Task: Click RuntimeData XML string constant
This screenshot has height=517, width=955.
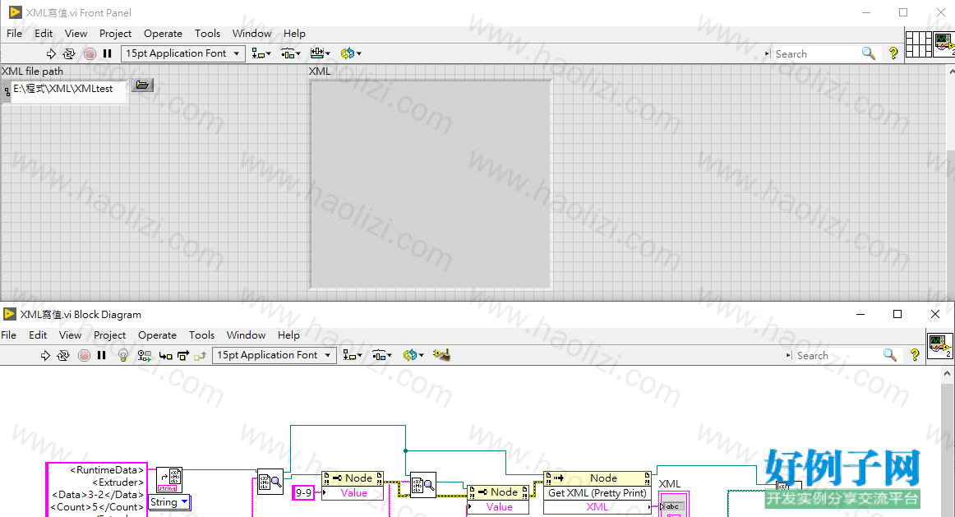Action: point(97,490)
